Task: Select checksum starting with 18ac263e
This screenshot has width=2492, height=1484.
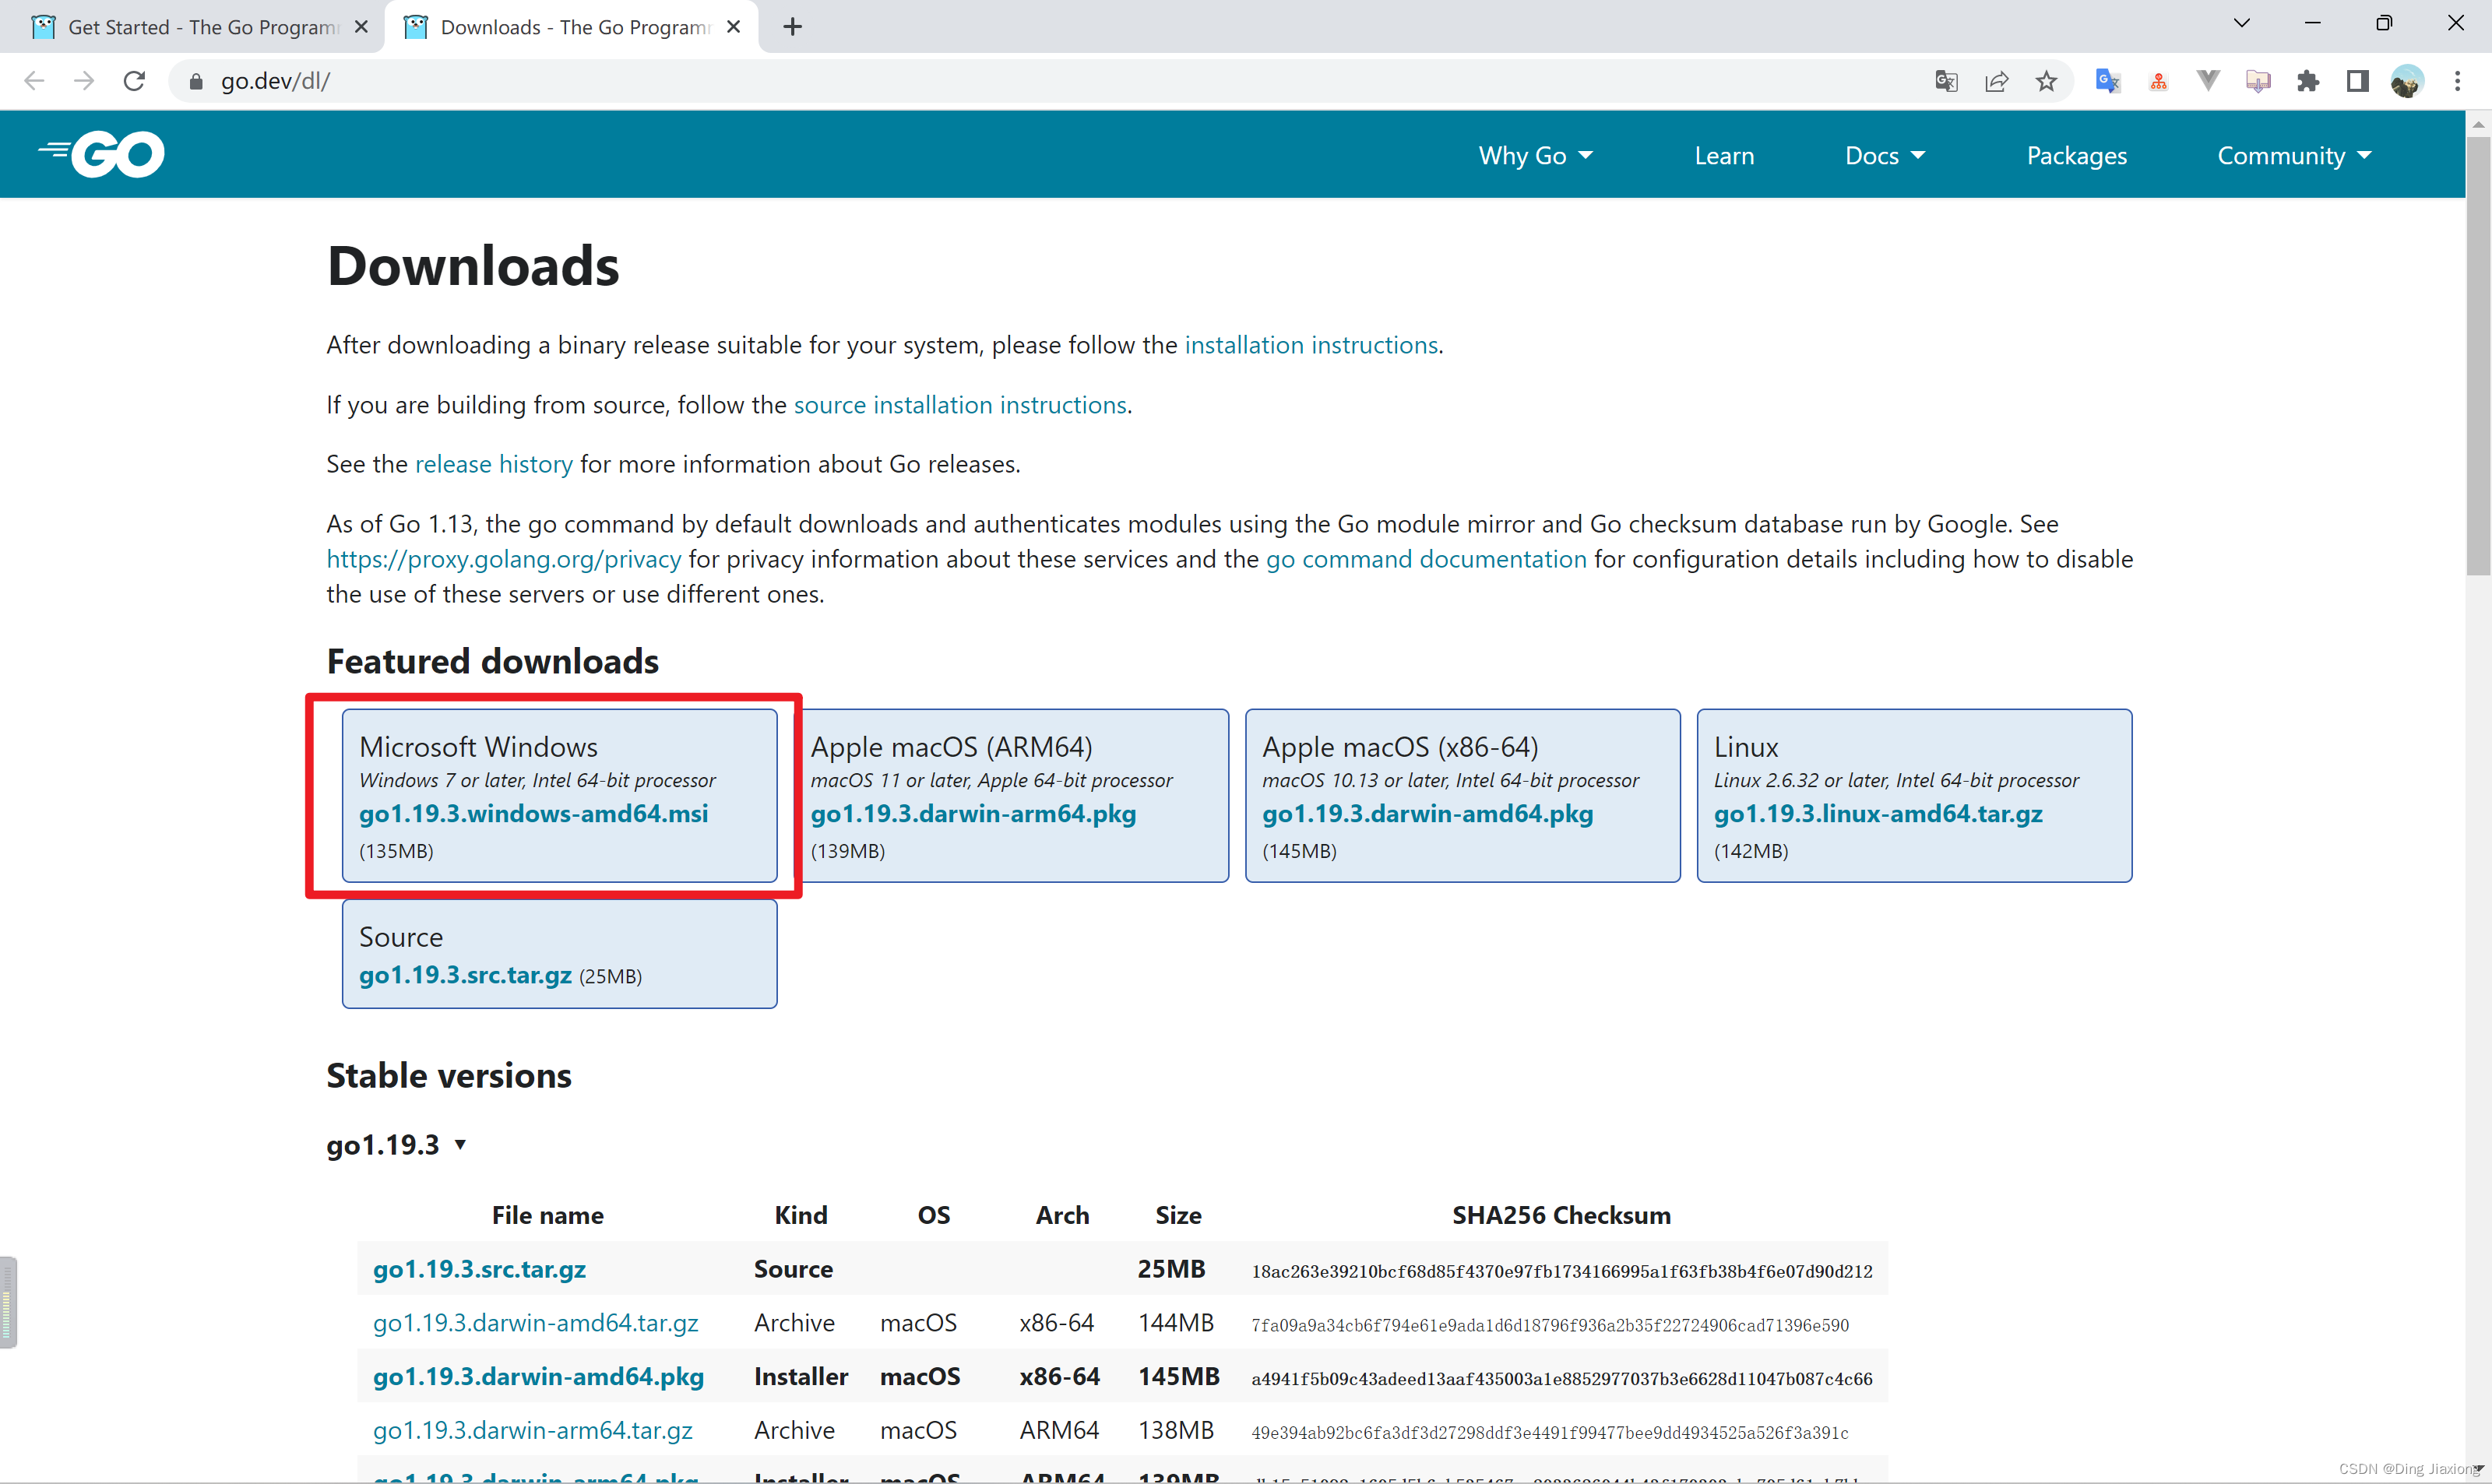Action: 1562,1271
